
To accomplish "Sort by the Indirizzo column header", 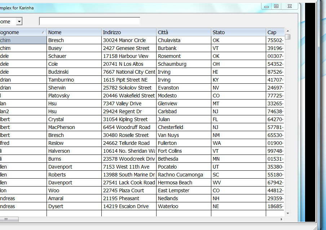I will pyautogui.click(x=129, y=32).
